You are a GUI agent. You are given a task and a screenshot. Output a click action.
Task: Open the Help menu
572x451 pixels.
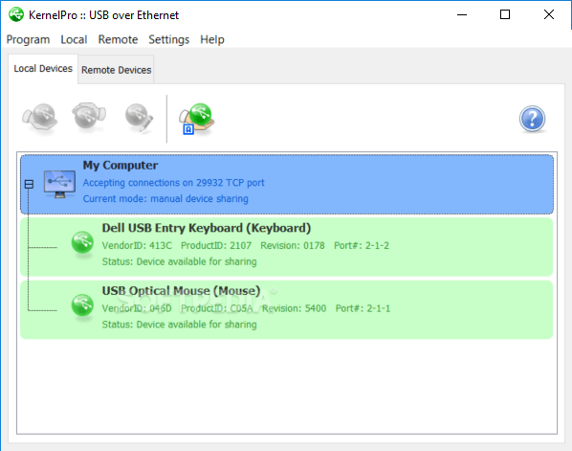[212, 39]
